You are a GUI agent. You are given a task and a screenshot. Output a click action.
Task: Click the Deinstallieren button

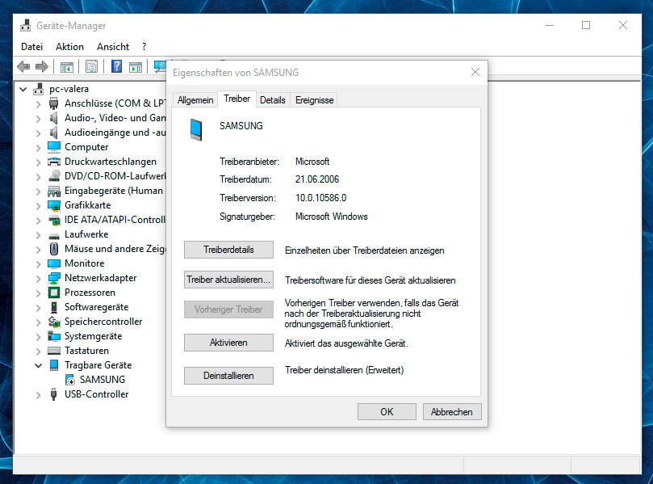228,376
